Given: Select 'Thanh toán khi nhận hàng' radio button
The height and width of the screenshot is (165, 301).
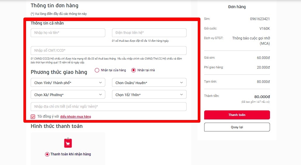Looking at the screenshot, I should [47, 154].
